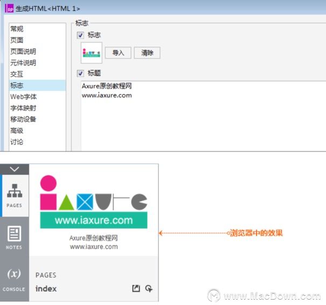The image size is (326, 305).
Task: Click inside the title text area
Action: pos(203,116)
